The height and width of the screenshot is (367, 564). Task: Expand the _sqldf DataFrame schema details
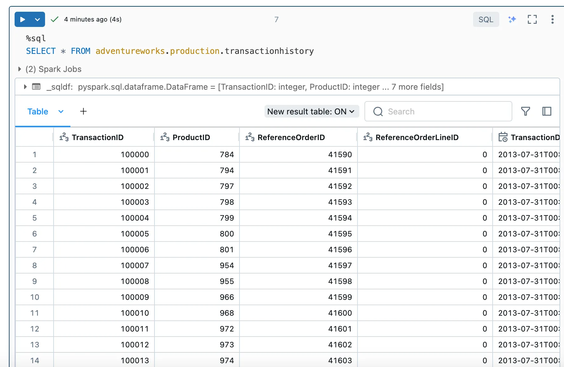pos(25,87)
